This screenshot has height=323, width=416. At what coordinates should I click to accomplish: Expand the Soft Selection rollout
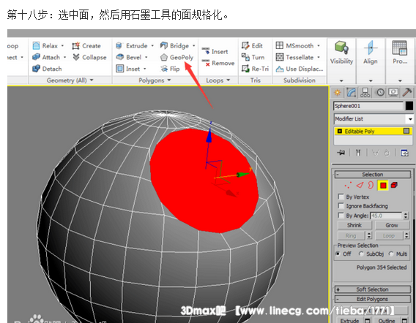tap(373, 289)
